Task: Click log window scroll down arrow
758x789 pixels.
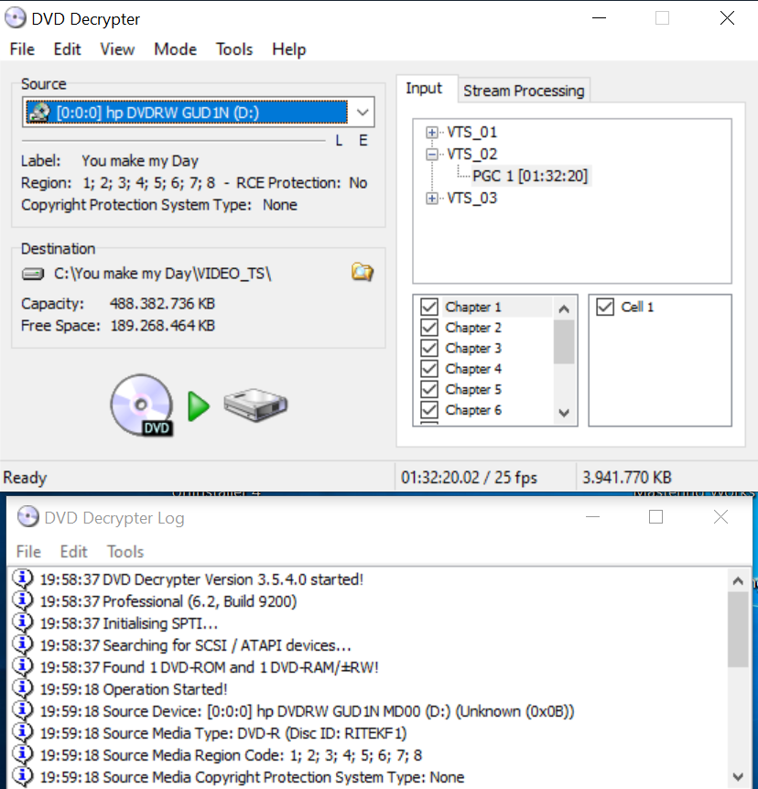Action: (738, 776)
